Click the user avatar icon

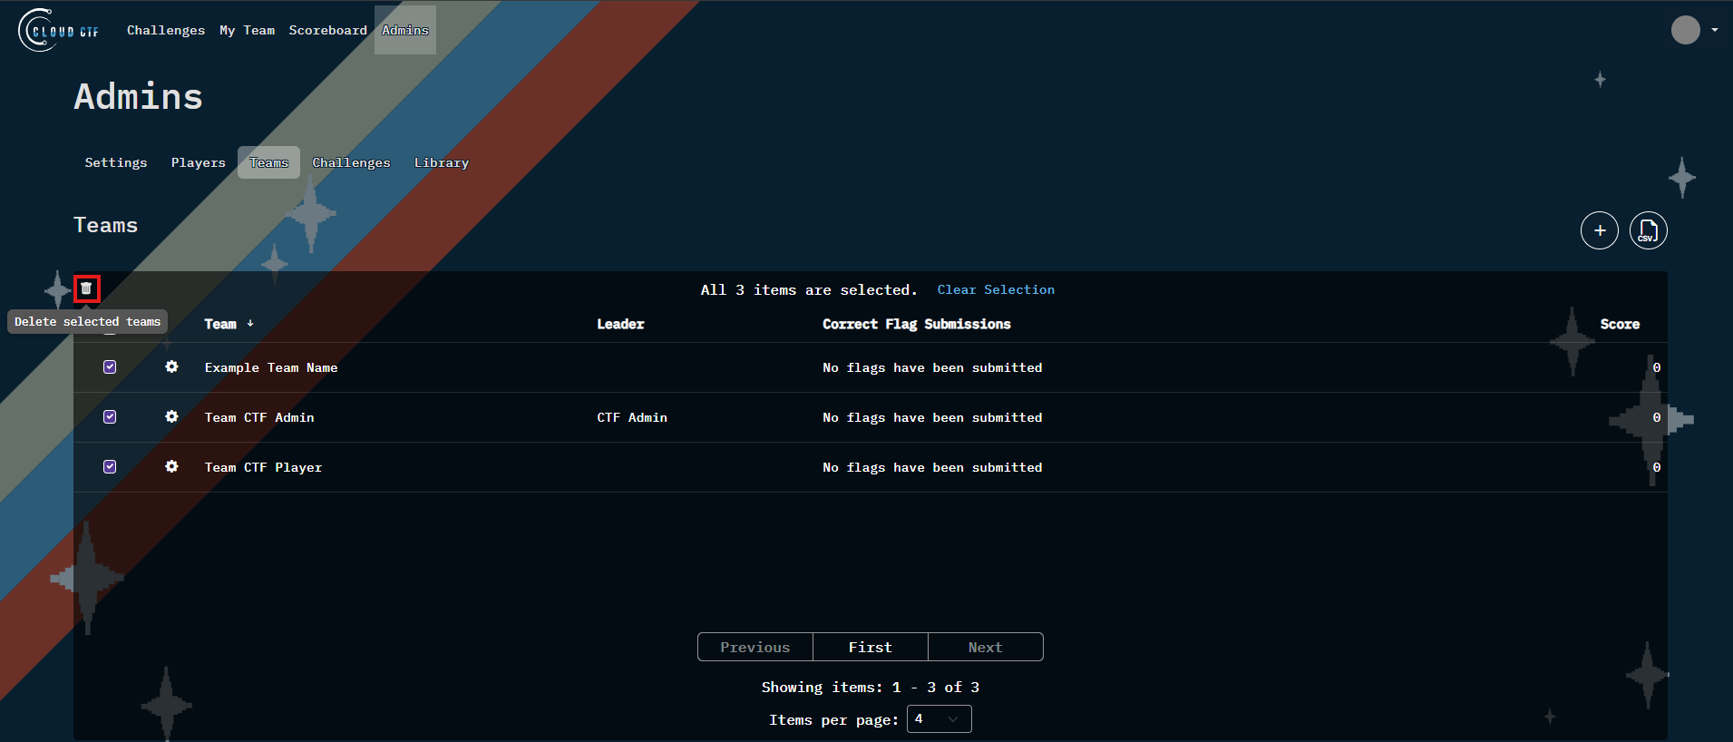click(1685, 30)
